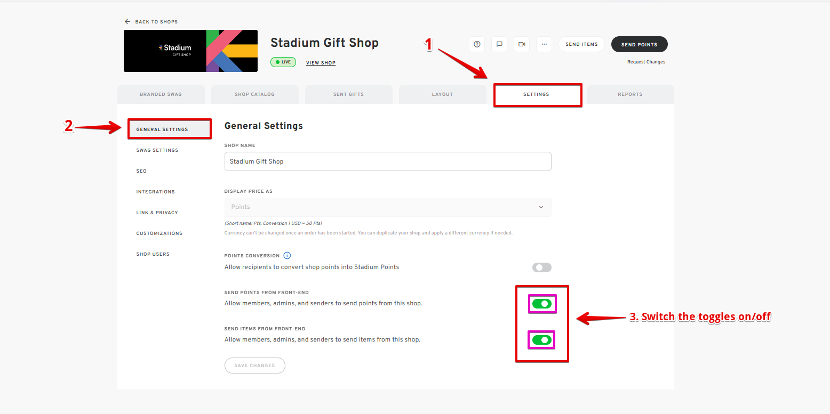Select Swag Settings in sidebar

tap(157, 150)
